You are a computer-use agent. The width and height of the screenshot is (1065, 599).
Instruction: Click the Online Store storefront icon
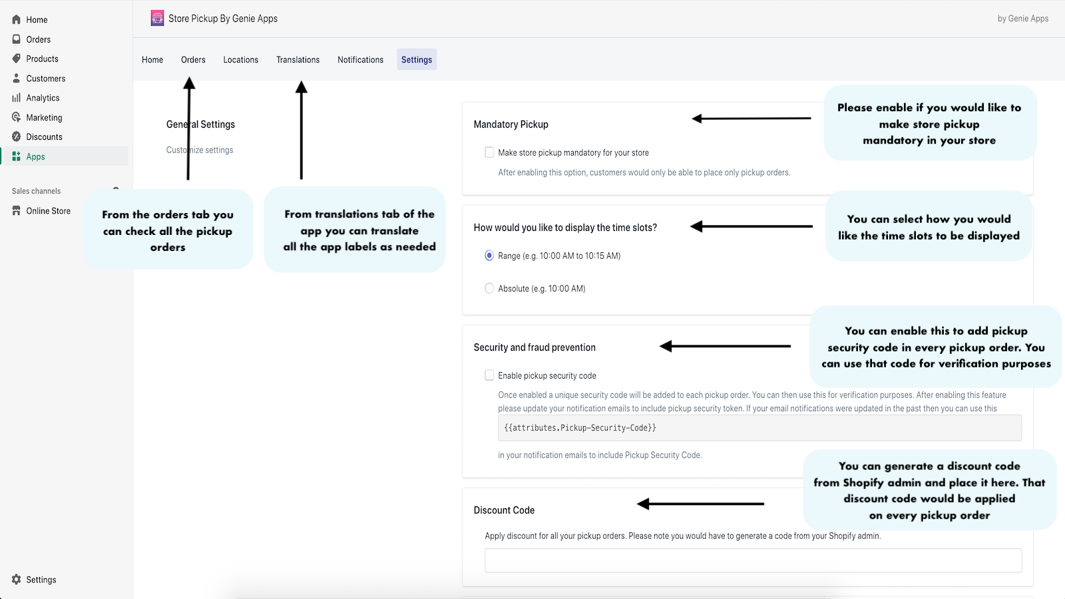(17, 211)
